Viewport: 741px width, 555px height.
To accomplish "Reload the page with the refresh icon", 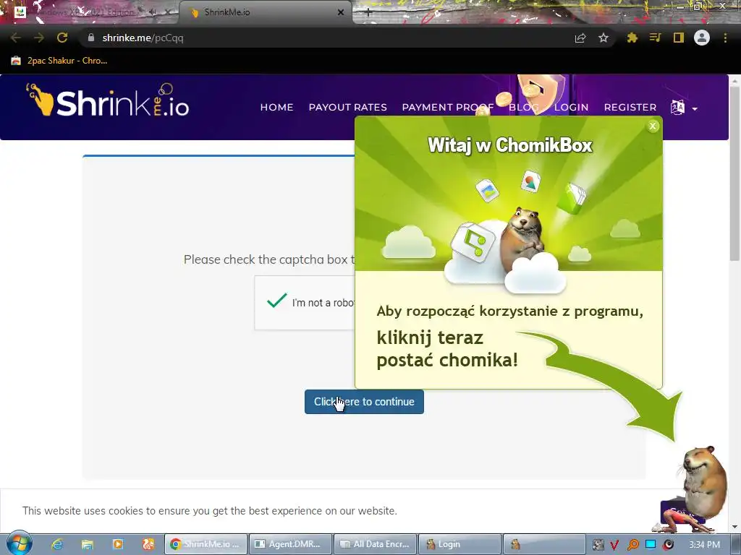I will click(62, 38).
